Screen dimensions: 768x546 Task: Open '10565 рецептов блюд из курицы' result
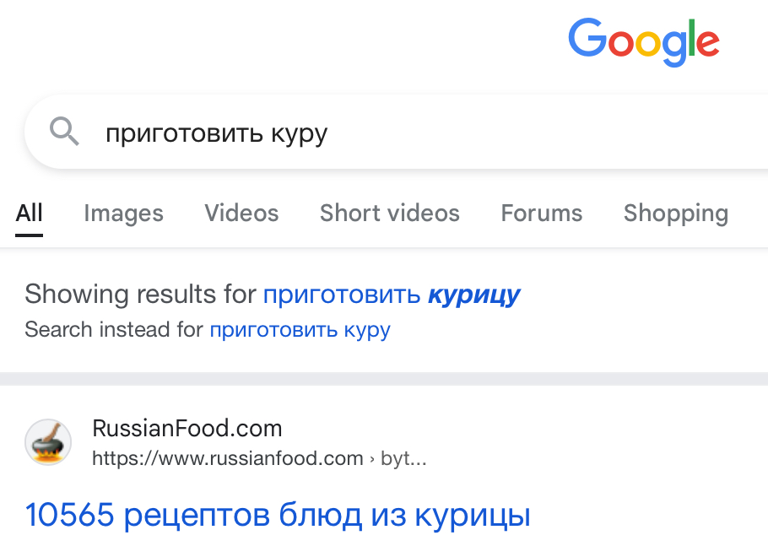tap(278, 514)
